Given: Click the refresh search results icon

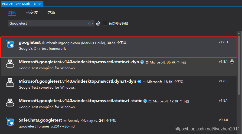Looking at the screenshot, I should (98, 24).
